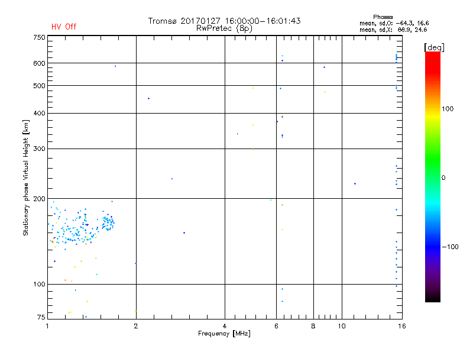Click the 'Frequency [MHz]' axis label
The width and height of the screenshot is (473, 355).
[224, 334]
